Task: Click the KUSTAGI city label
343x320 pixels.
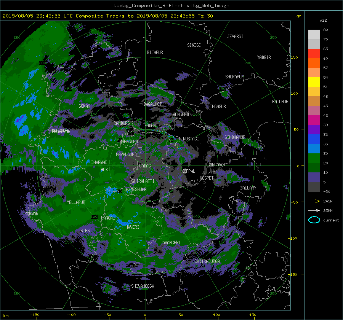Action: click(x=191, y=139)
